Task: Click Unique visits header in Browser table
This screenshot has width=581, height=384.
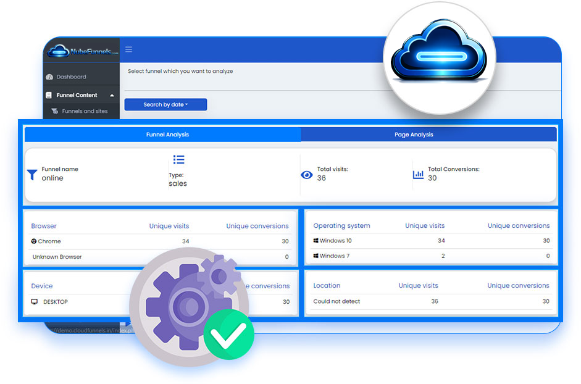Action: click(169, 226)
